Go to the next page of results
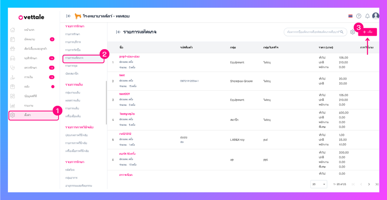Screen dimensions: 387x200 click(x=369, y=184)
